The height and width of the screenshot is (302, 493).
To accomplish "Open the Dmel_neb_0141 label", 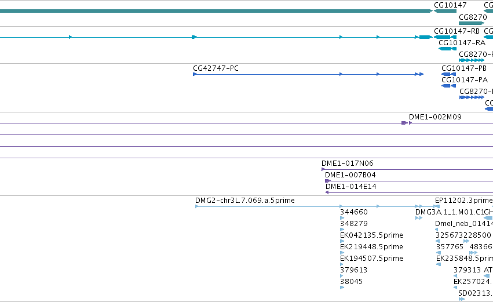I will [x=464, y=224].
